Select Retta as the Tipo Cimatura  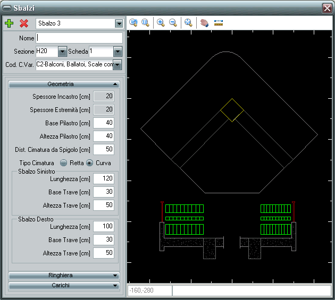point(64,162)
